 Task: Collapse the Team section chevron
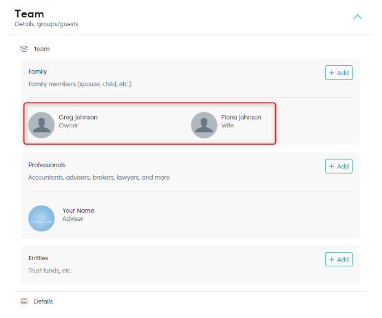pos(357,17)
